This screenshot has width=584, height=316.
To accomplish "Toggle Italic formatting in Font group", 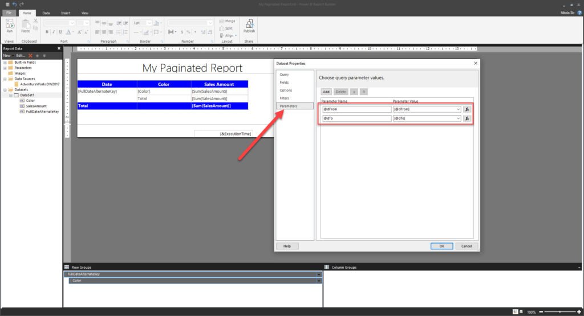I will [x=54, y=32].
